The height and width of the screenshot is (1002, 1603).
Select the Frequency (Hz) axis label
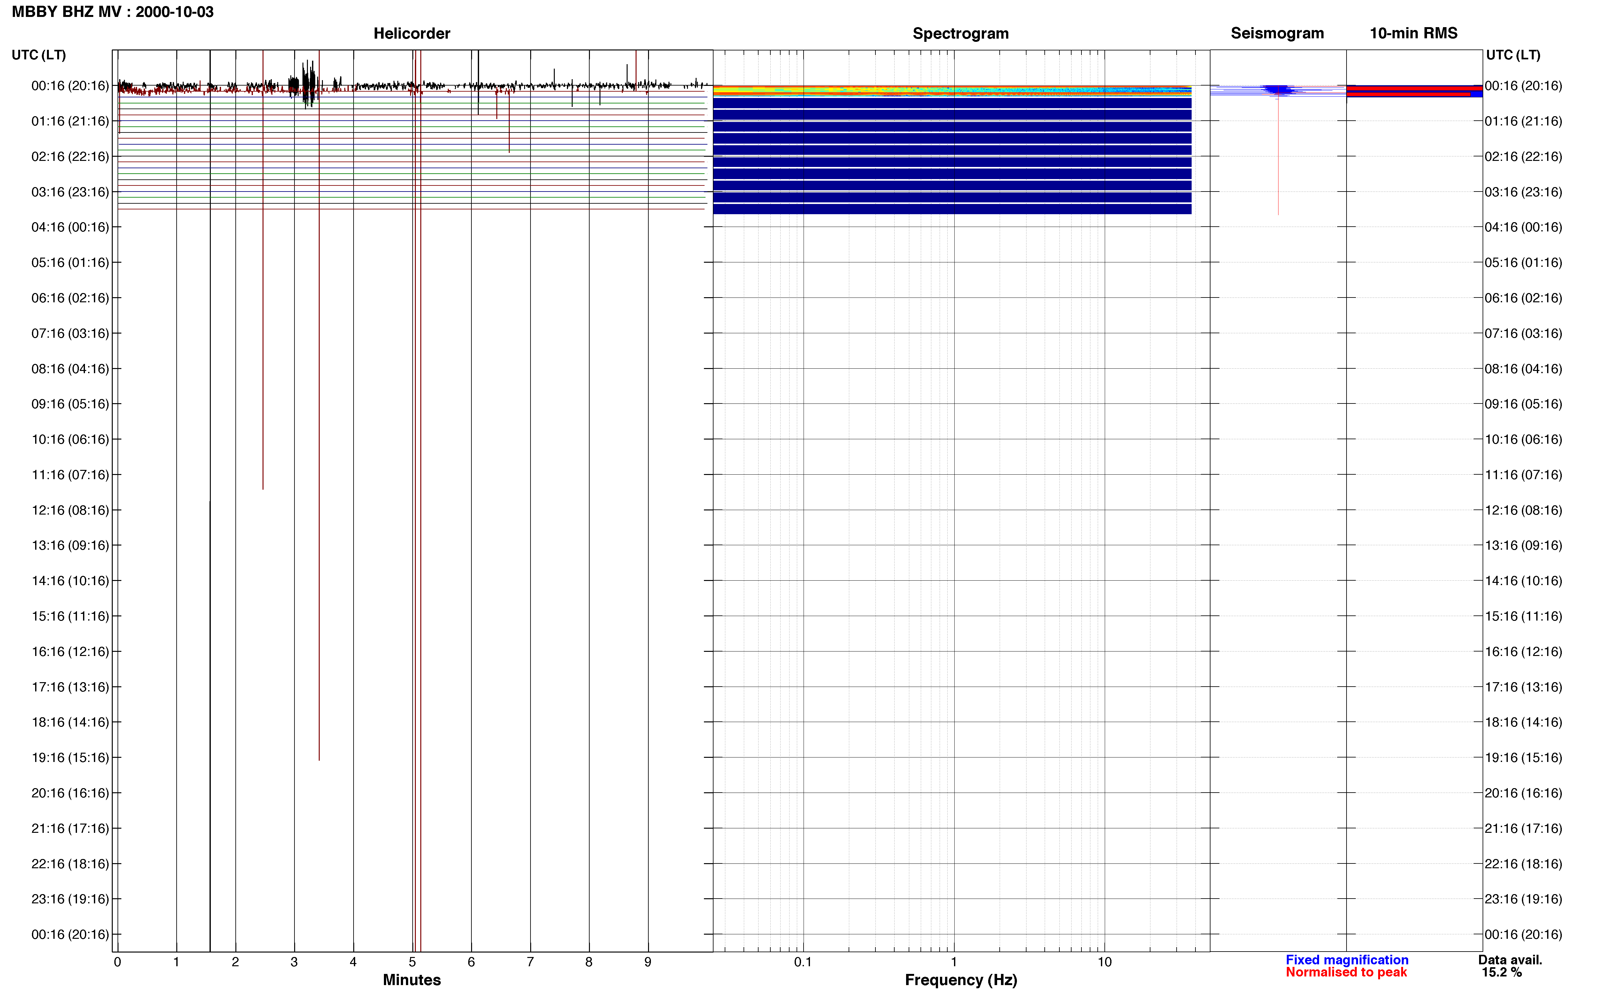961,980
